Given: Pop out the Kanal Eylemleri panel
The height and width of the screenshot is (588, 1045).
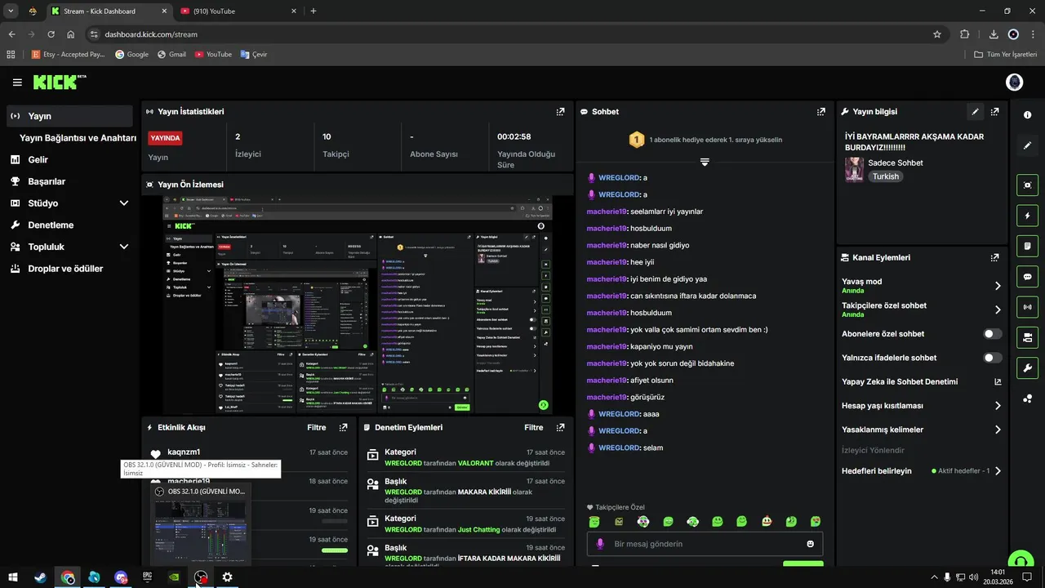Looking at the screenshot, I should click(x=994, y=257).
